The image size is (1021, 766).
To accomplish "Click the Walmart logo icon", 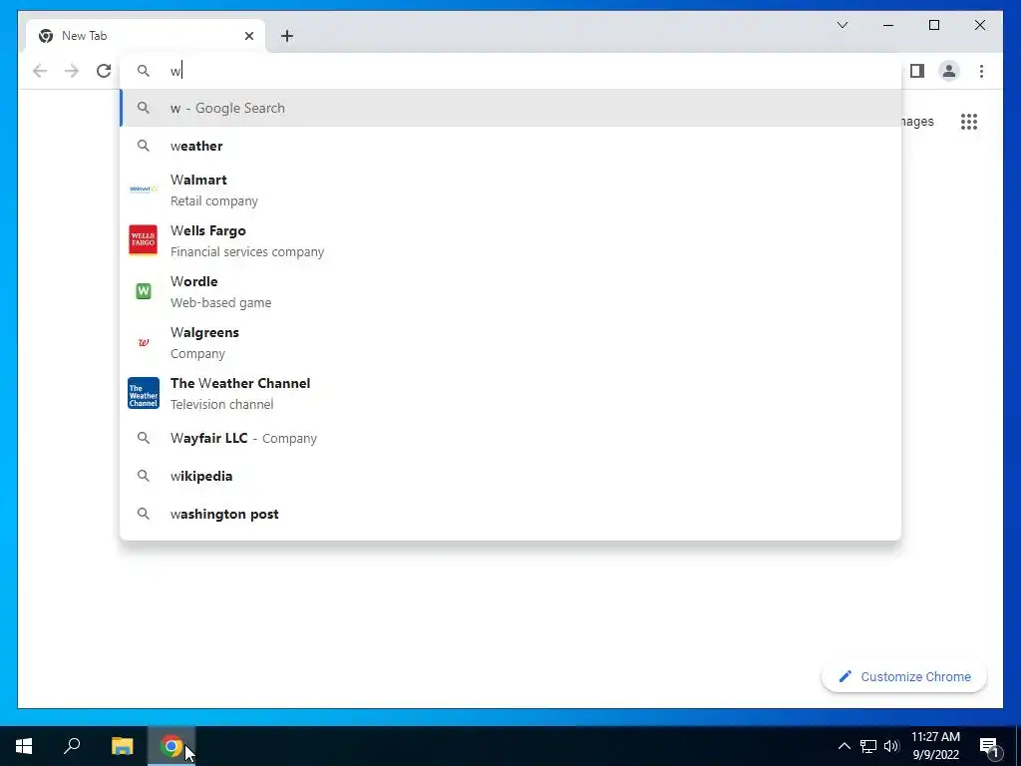I will coord(144,190).
